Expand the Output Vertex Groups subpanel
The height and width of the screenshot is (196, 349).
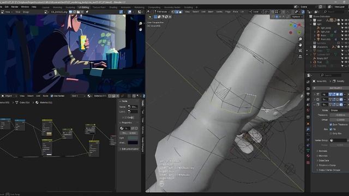click(329, 170)
